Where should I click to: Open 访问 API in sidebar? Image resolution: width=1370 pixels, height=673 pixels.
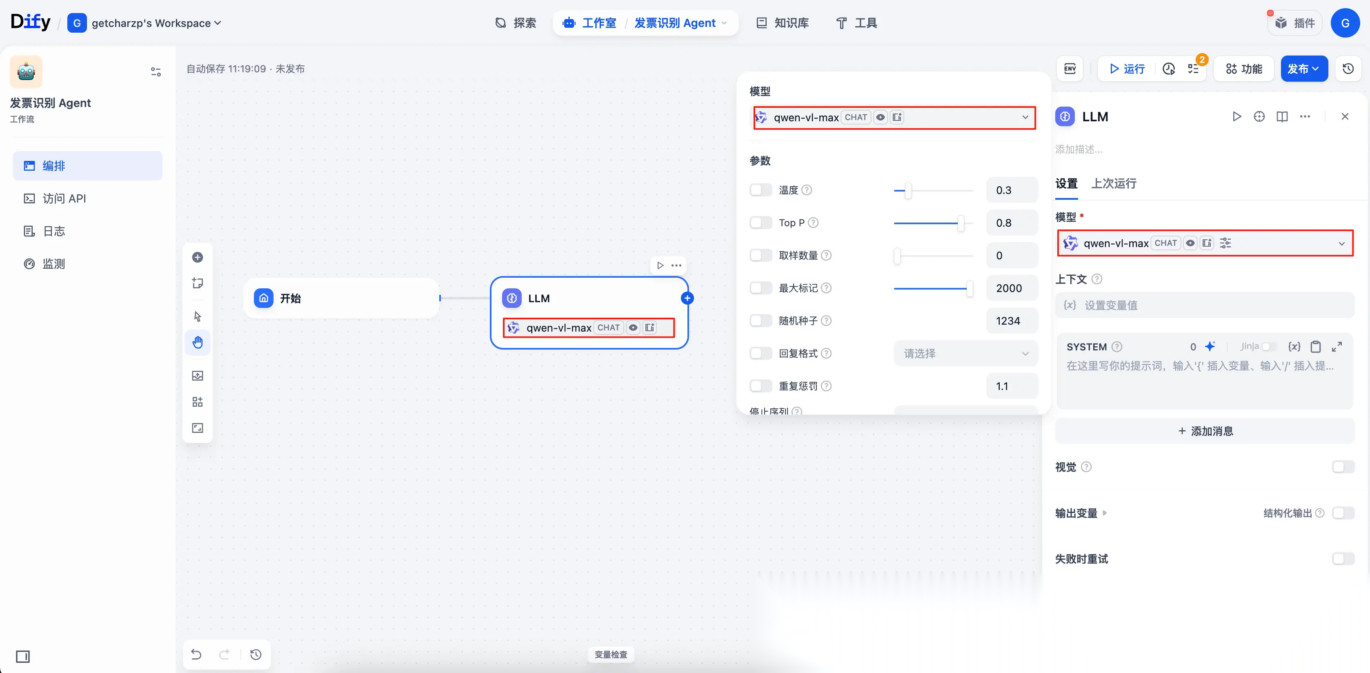[x=64, y=198]
